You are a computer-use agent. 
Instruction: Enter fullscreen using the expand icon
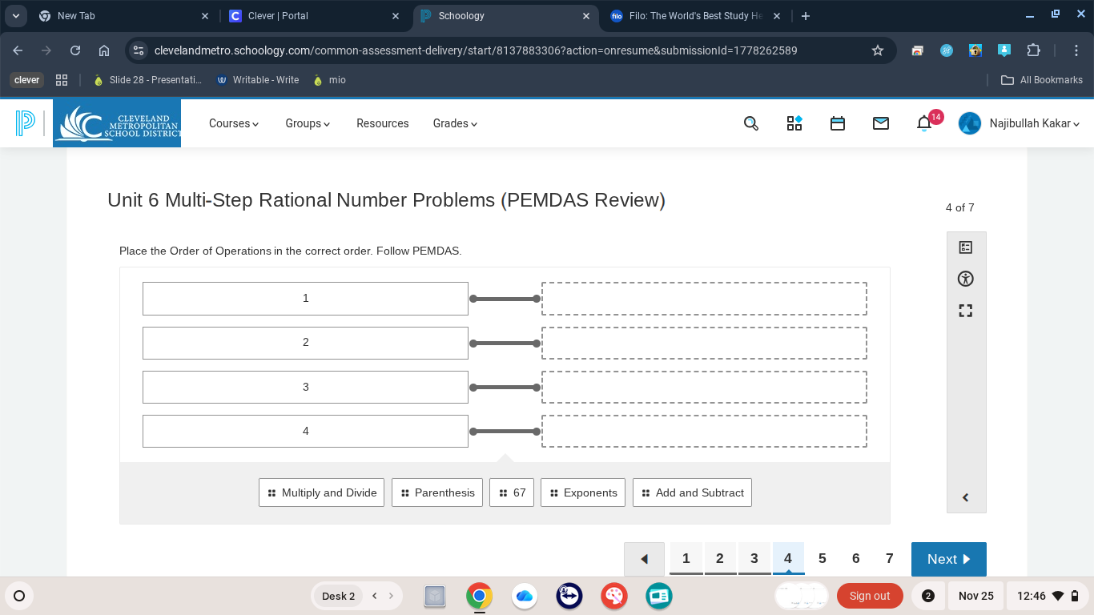point(966,311)
